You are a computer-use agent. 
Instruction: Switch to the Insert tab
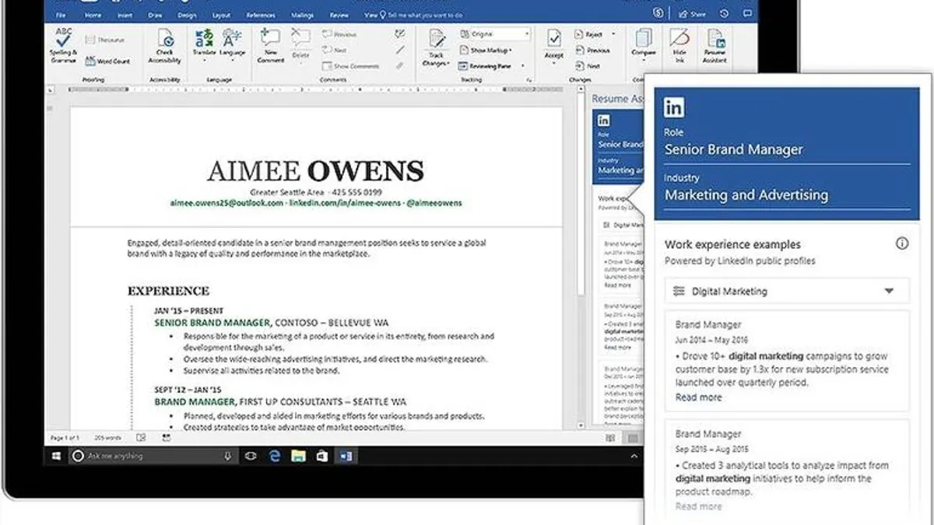(x=125, y=15)
